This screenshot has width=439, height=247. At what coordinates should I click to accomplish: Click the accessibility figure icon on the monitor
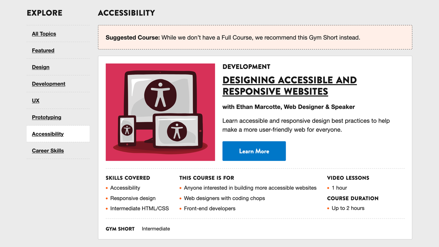pos(160,94)
